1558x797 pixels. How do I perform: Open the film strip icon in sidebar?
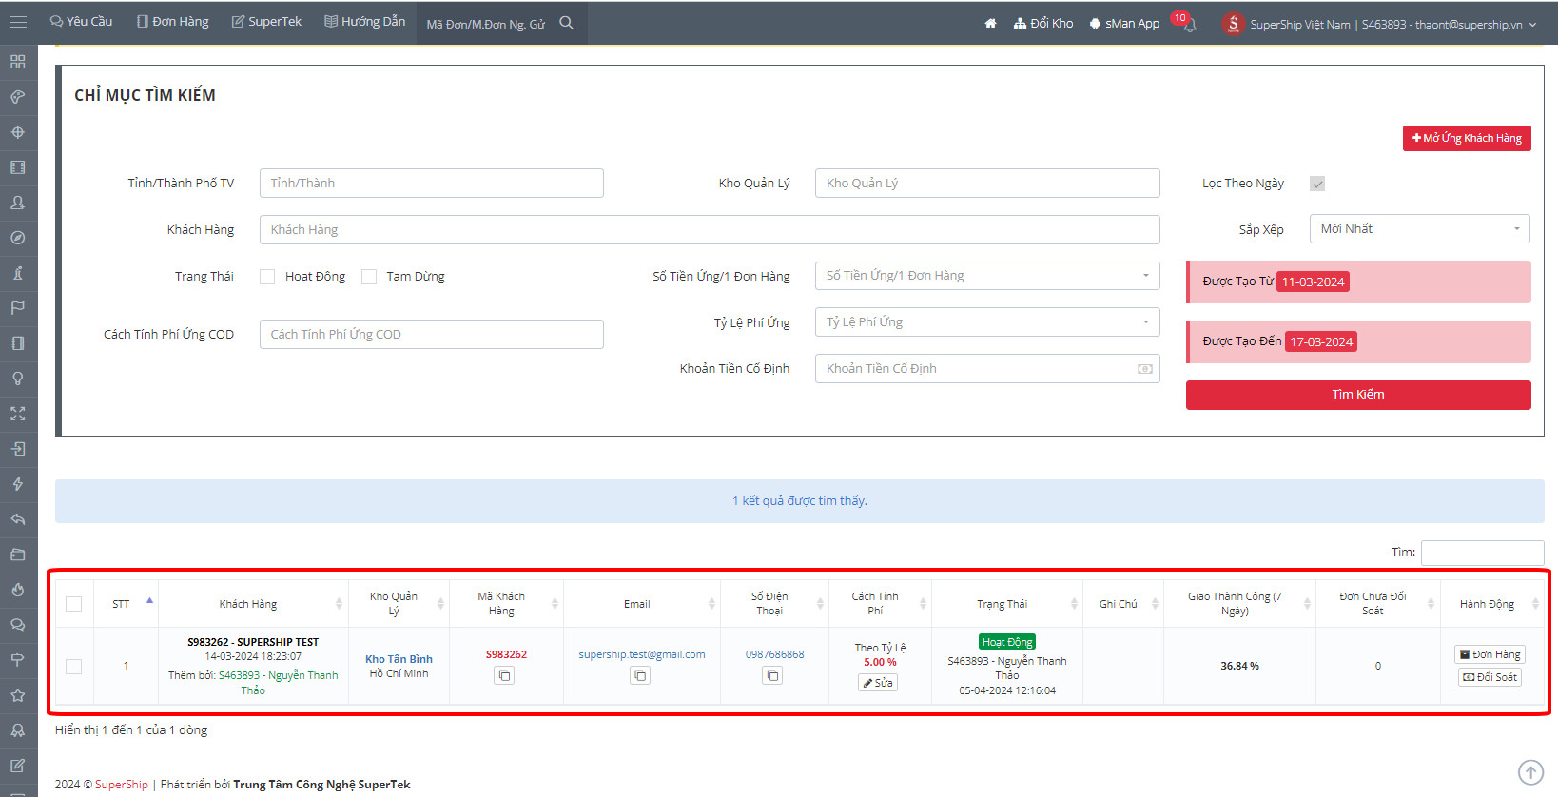click(18, 167)
